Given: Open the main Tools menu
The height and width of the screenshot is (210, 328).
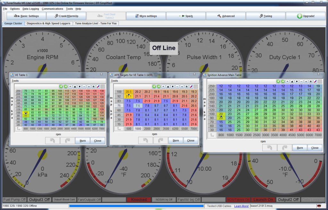Looking at the screenshot, I should (69, 9).
